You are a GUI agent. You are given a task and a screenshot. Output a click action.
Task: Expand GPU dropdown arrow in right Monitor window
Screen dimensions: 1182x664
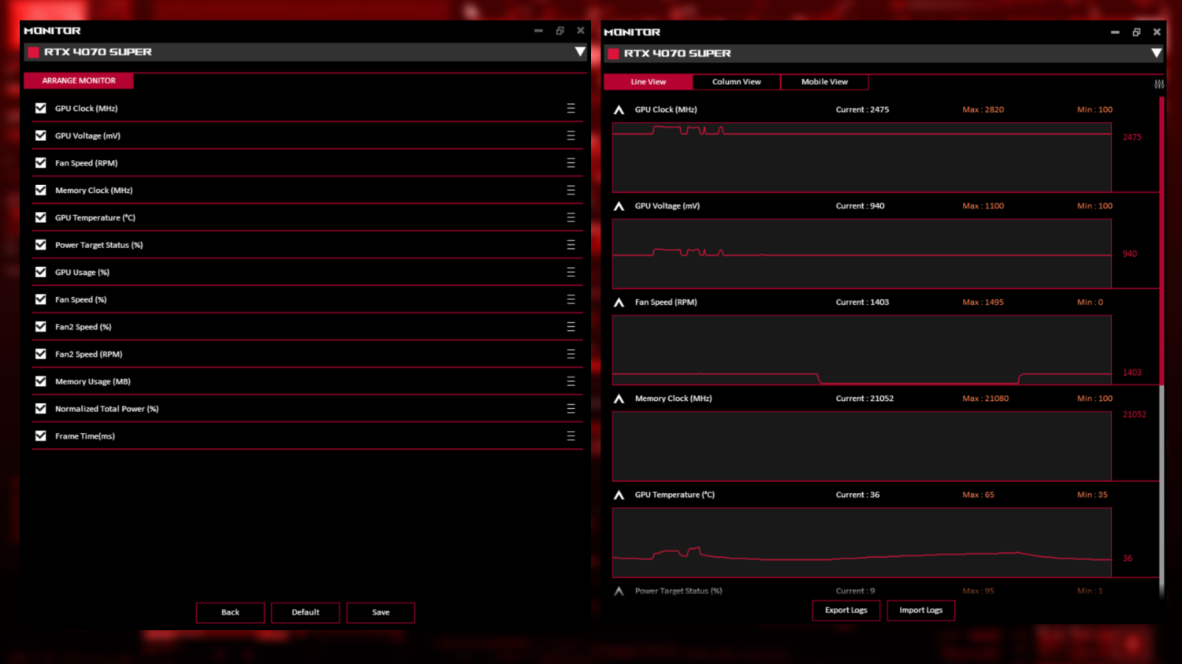point(1156,54)
